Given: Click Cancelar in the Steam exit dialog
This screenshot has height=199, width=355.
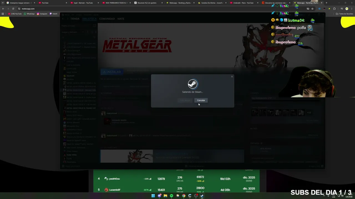Looking at the screenshot, I should coord(201,100).
